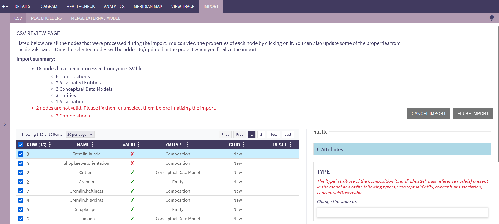Switch to the HEALTHCHECK tab
This screenshot has width=499, height=224.
[x=80, y=6]
